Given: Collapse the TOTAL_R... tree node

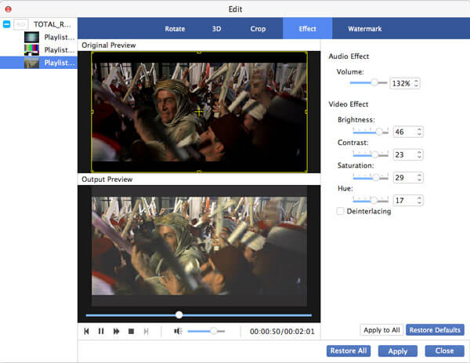Looking at the screenshot, I should (x=6, y=24).
